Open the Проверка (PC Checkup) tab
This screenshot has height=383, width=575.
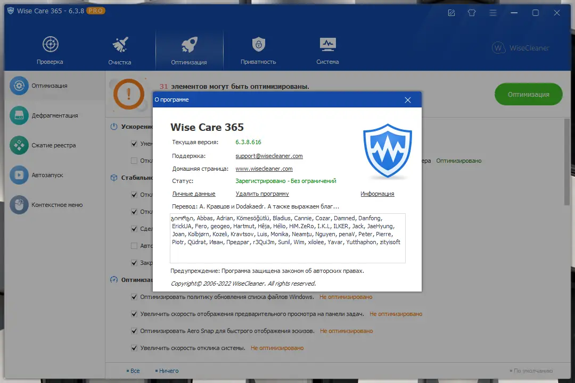50,51
